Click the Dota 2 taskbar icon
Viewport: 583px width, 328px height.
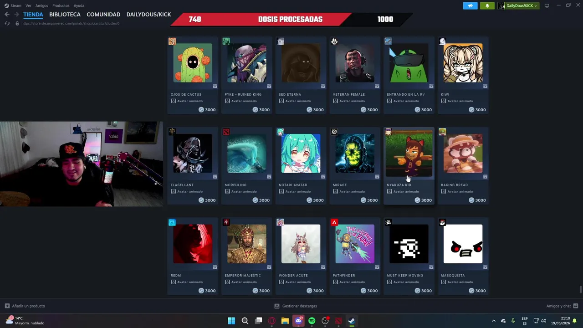(x=338, y=321)
